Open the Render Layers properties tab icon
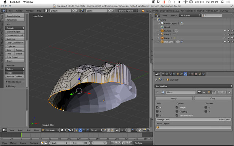The height and width of the screenshot is (146, 234). [167, 74]
